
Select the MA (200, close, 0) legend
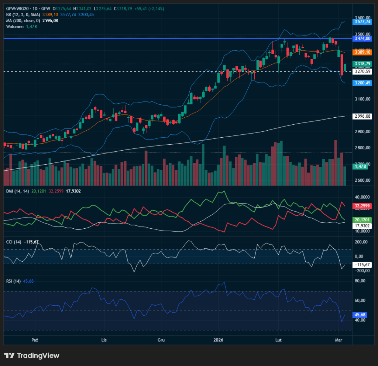(x=22, y=21)
